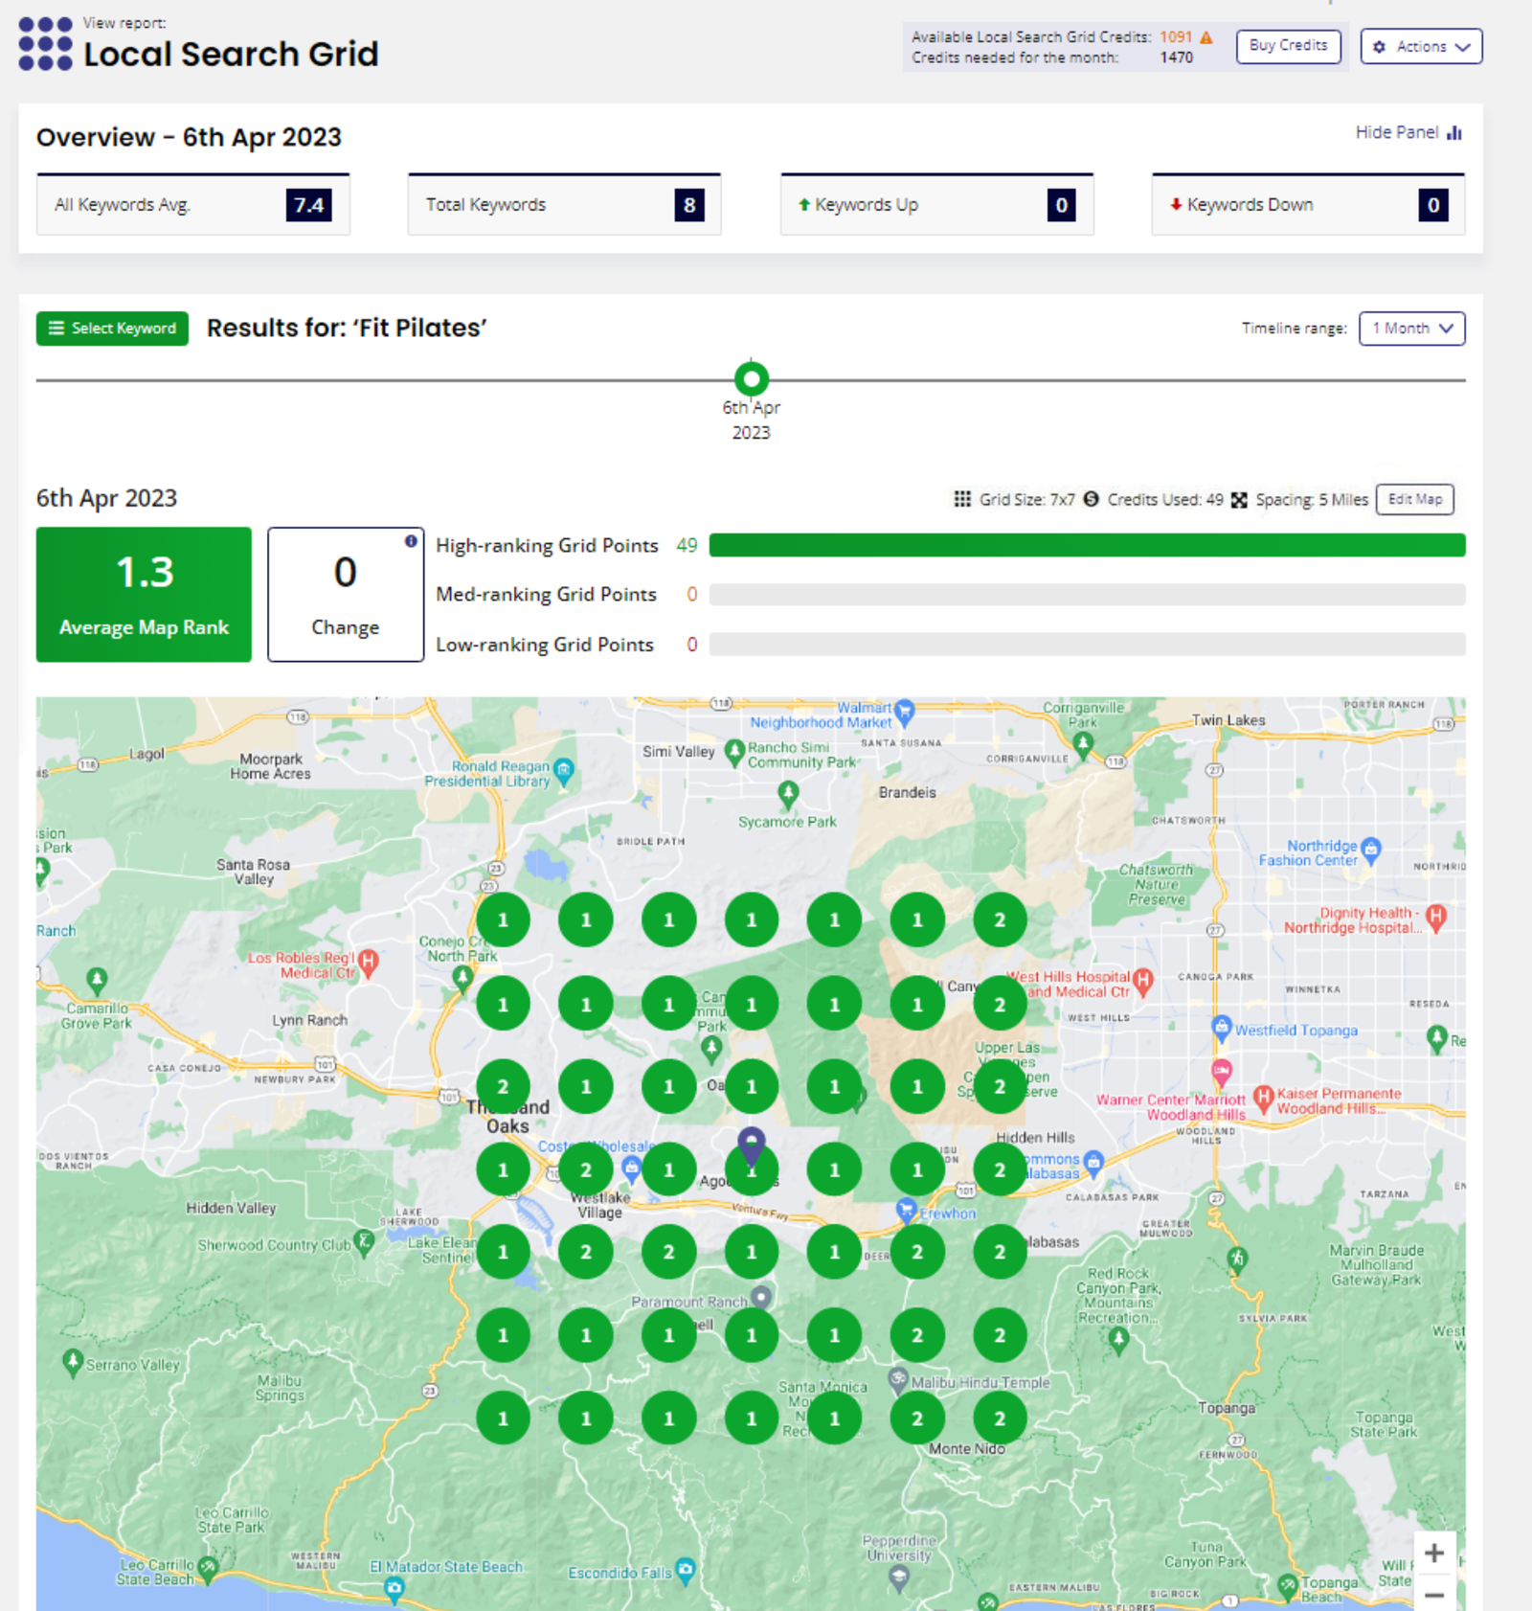Click the High-ranking Grid Points green bar
Viewport: 1532px width, 1611px height.
tap(1087, 545)
